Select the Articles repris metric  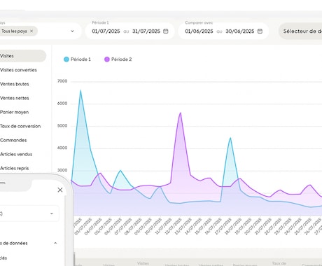[x=15, y=168]
